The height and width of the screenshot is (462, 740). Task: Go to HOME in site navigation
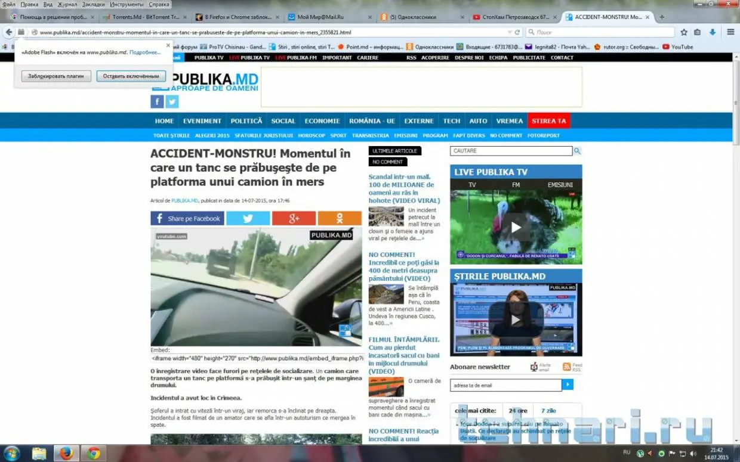(164, 120)
